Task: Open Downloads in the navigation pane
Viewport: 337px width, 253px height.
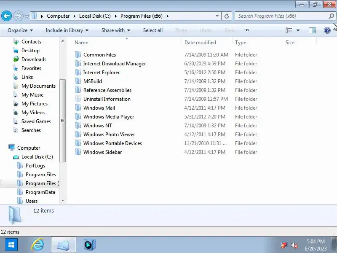Action: pyautogui.click(x=34, y=59)
